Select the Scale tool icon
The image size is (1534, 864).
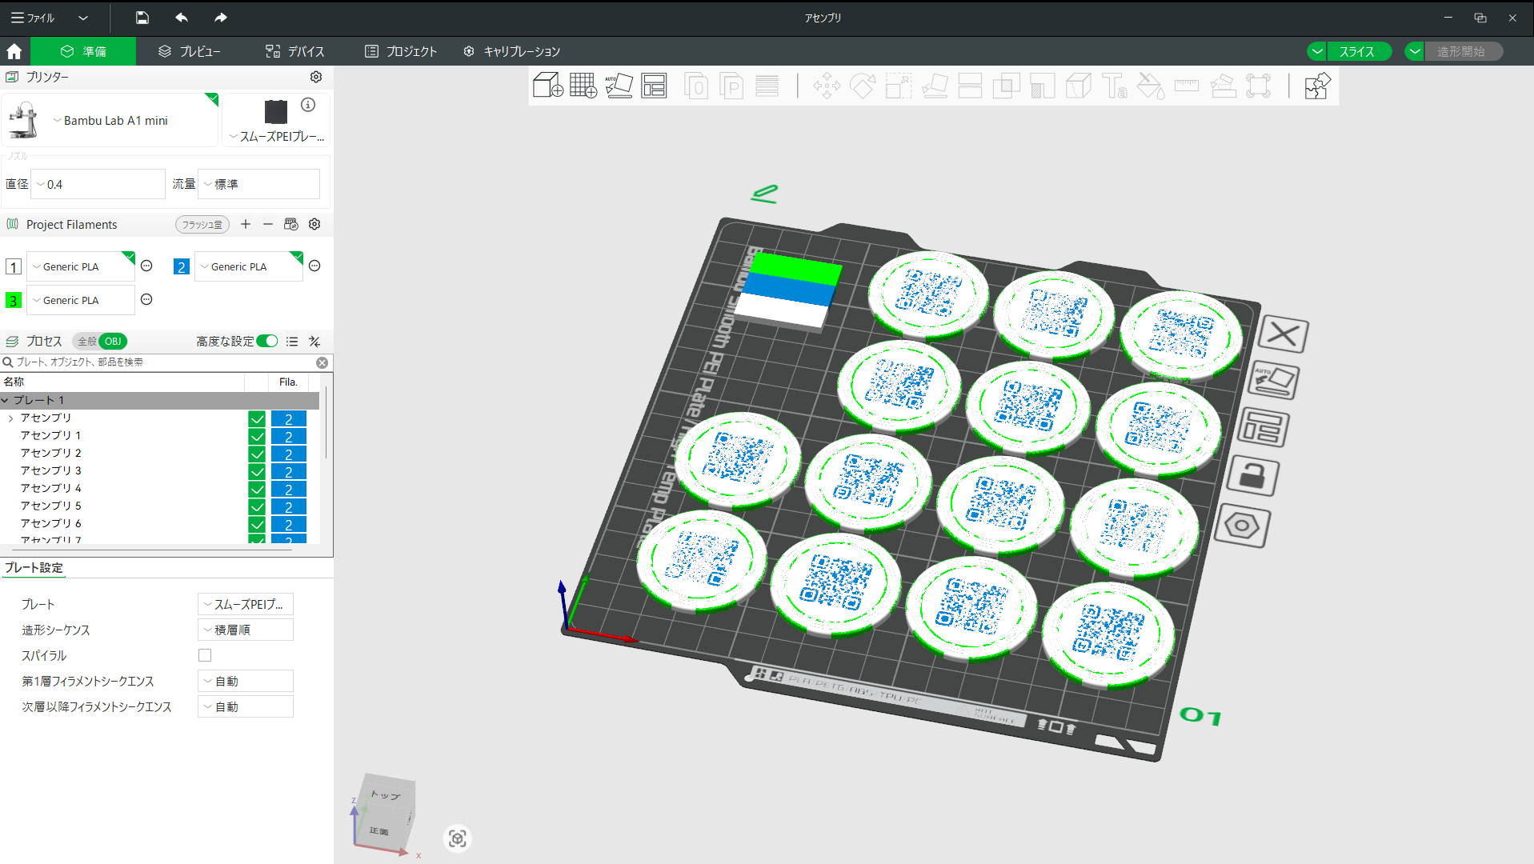pos(898,86)
